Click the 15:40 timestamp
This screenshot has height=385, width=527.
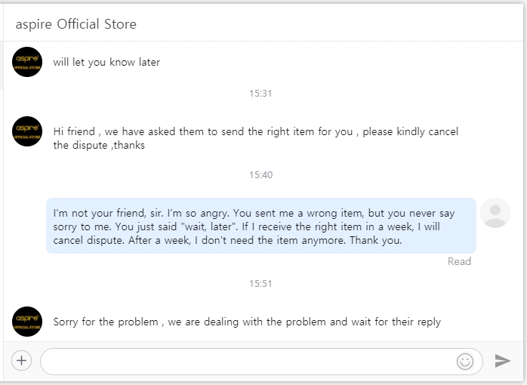coord(260,175)
